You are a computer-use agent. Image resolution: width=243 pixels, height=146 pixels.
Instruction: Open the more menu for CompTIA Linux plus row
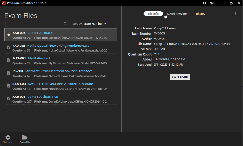(113, 98)
